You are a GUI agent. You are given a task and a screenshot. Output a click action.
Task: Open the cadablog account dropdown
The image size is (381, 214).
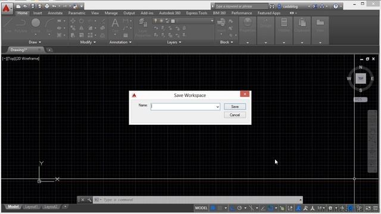(309, 7)
